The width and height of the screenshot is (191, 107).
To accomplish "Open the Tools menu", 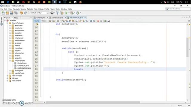I will (58, 9).
